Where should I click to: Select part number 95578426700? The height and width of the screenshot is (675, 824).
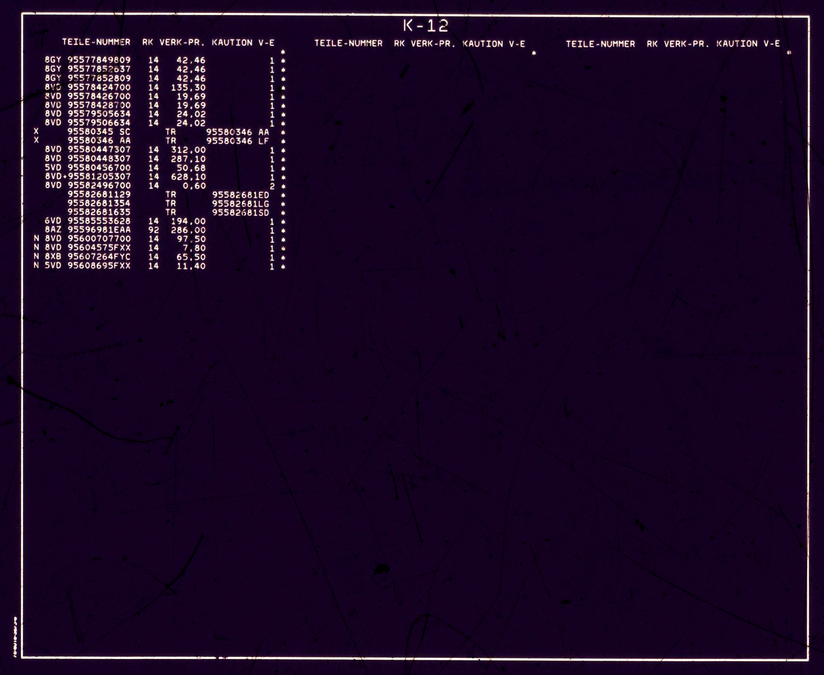(x=99, y=96)
